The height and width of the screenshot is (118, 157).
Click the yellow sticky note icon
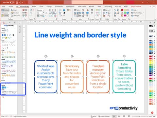coord(97,10)
